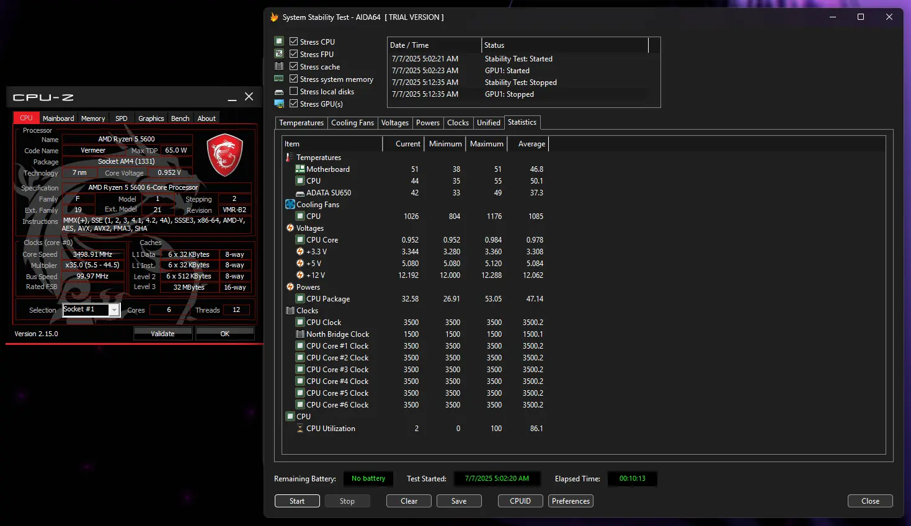The width and height of the screenshot is (911, 526).
Task: Click the OK button in CPU-Z
Action: pyautogui.click(x=224, y=334)
